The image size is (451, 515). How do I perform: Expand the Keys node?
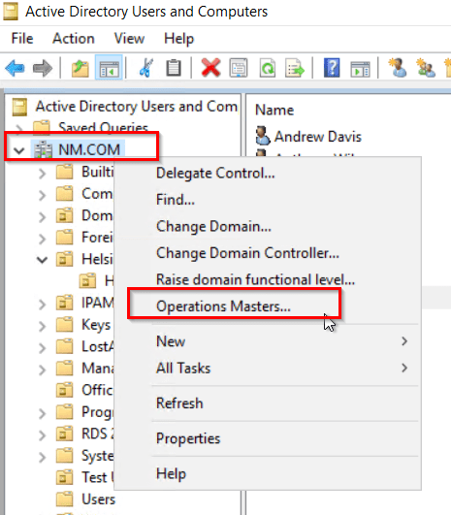[42, 326]
